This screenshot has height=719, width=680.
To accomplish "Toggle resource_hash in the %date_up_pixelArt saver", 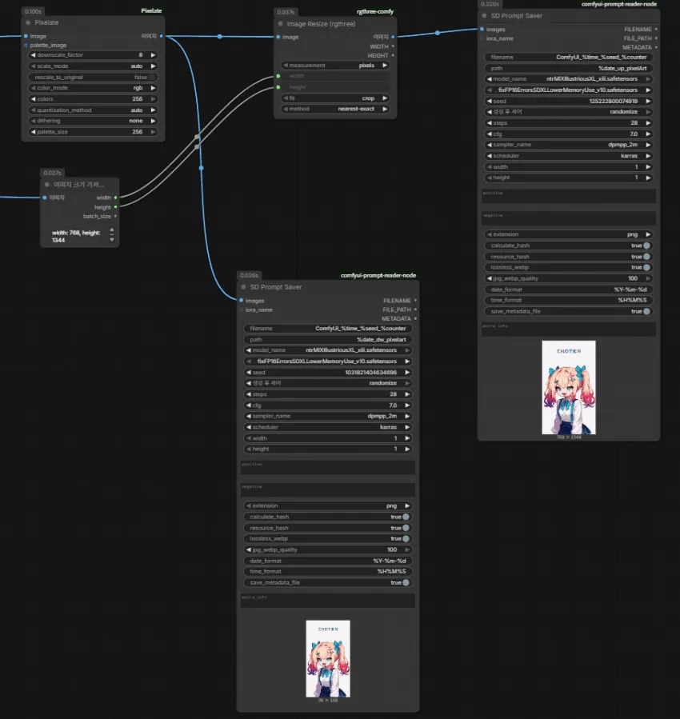I will [x=569, y=257].
